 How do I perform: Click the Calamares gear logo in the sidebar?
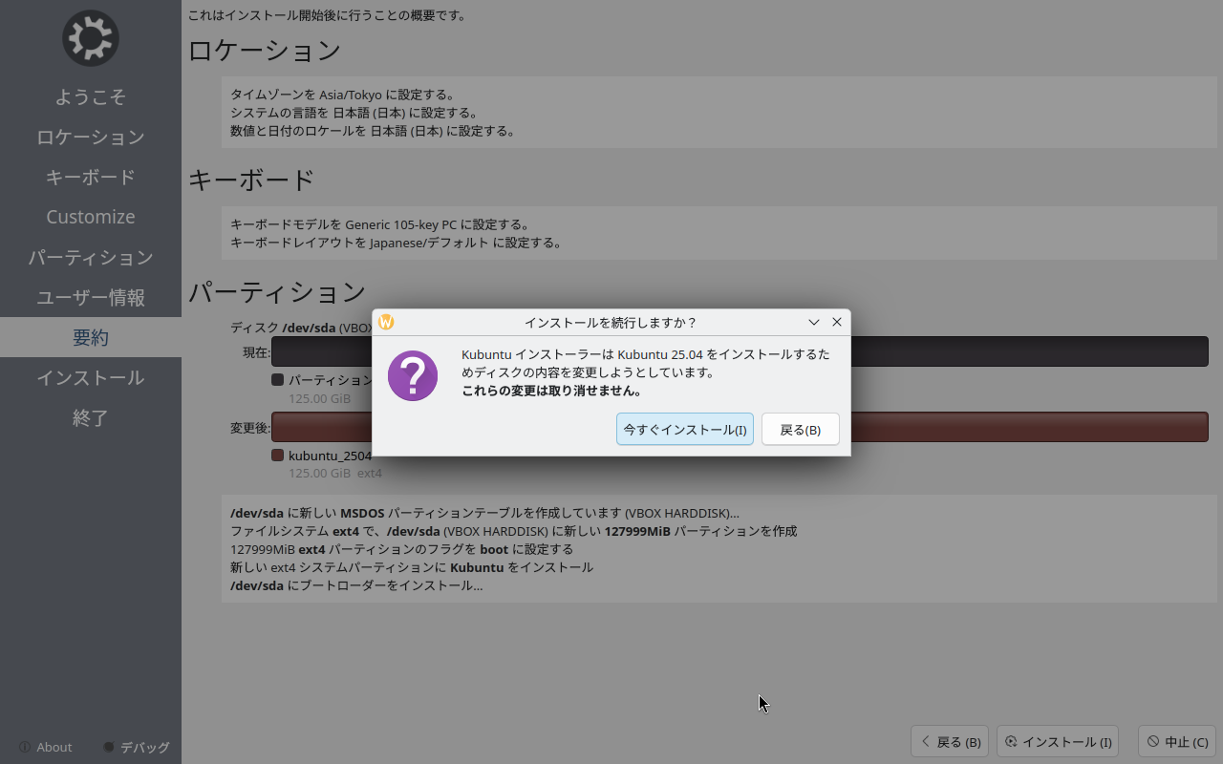[91, 38]
